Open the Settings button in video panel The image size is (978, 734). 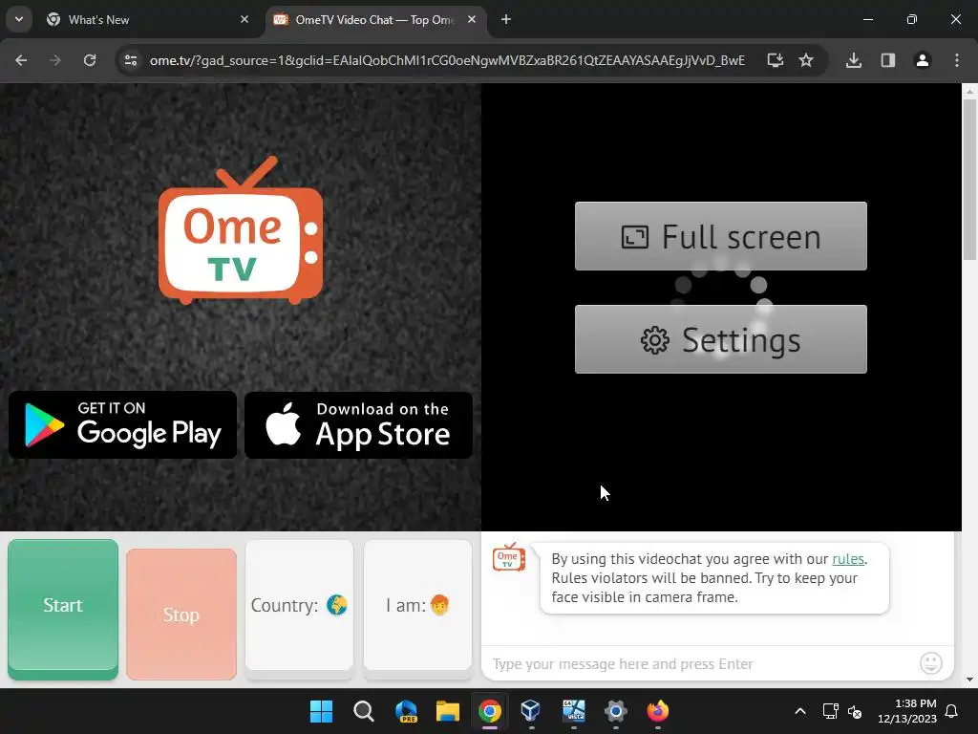coord(721,339)
